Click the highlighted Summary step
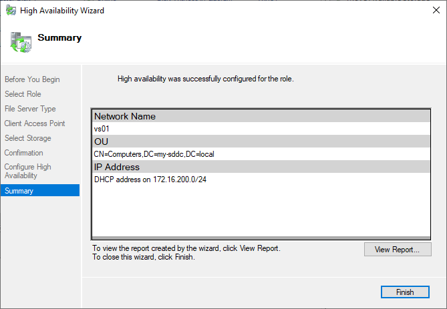 click(18, 191)
